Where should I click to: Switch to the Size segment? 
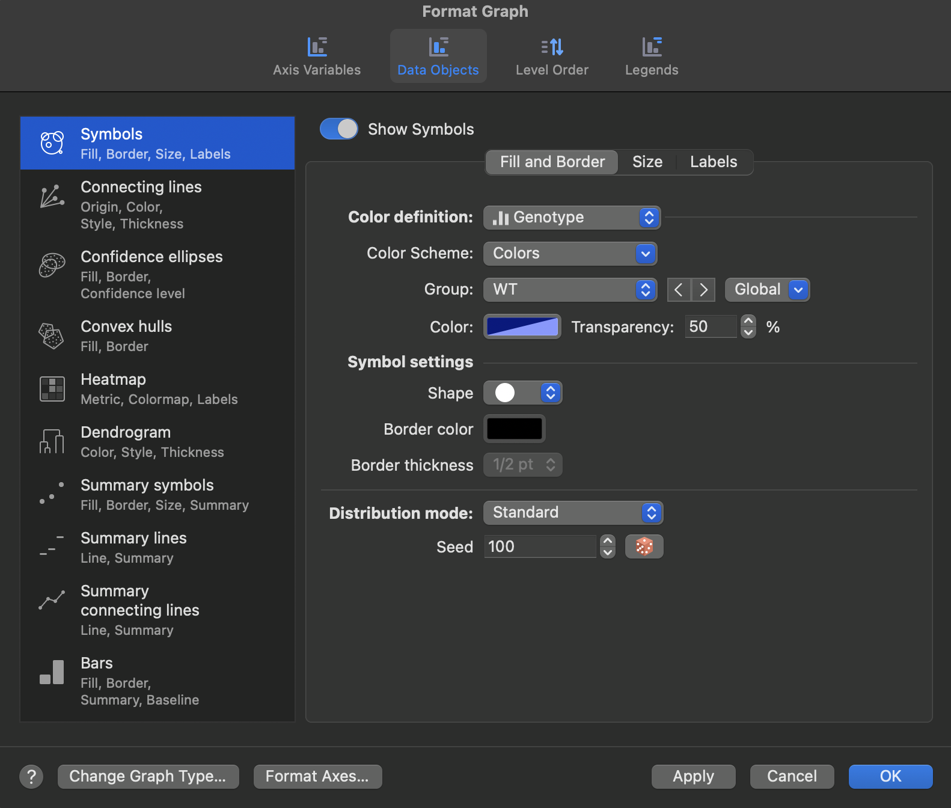(647, 162)
